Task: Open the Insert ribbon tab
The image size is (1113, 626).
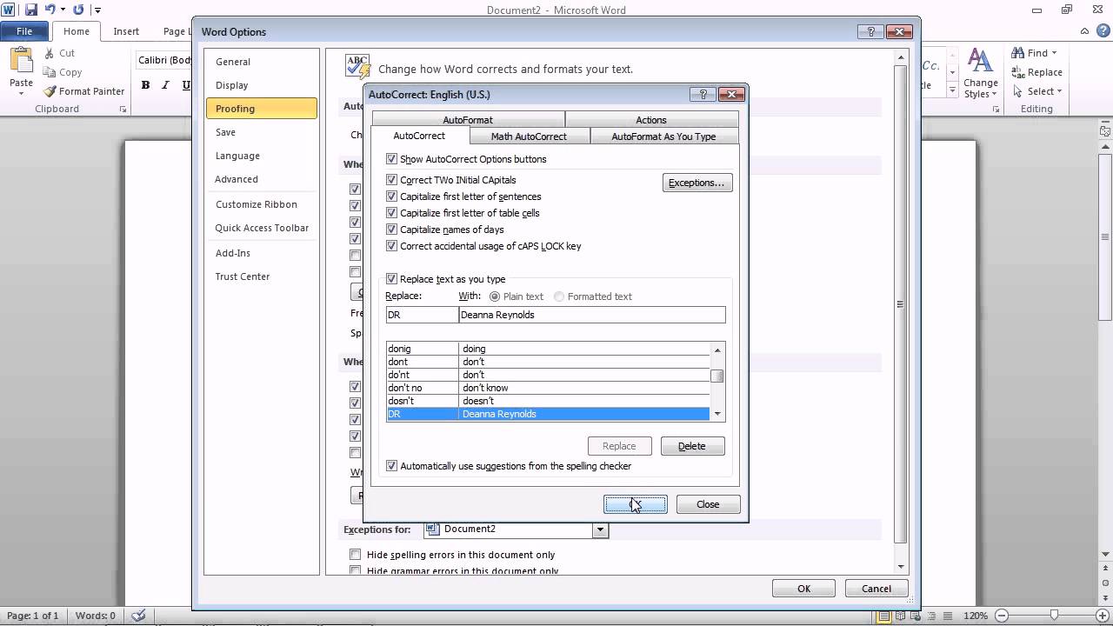Action: (x=126, y=31)
